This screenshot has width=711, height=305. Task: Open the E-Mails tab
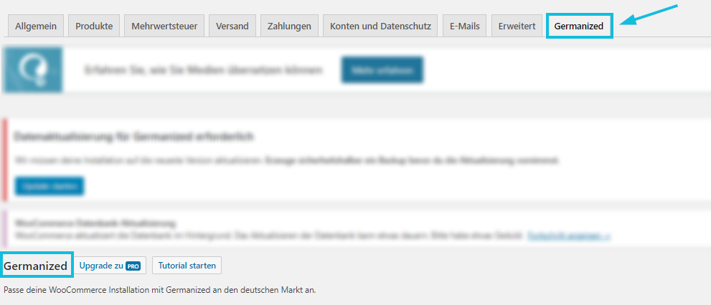coord(464,26)
